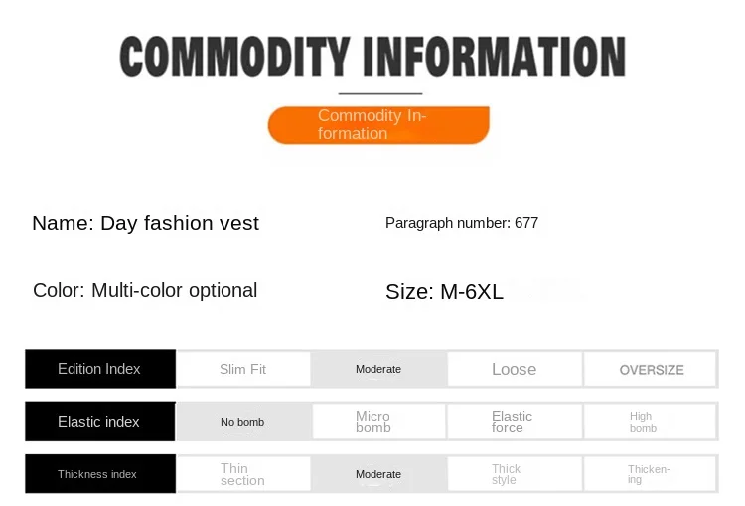Choose the Micro bomb option

click(x=378, y=422)
